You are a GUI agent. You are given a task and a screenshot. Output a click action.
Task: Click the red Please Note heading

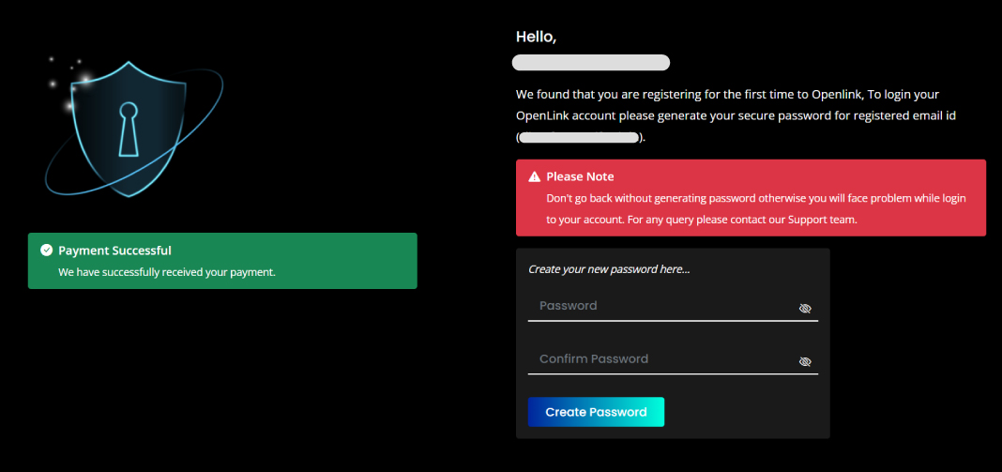coord(580,176)
